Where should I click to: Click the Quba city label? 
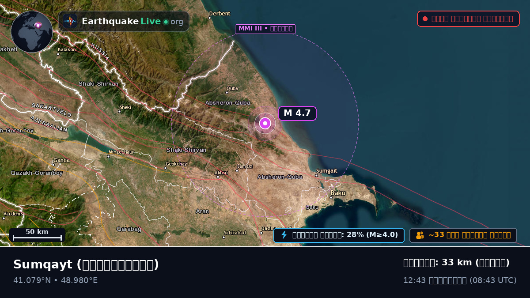(232, 89)
